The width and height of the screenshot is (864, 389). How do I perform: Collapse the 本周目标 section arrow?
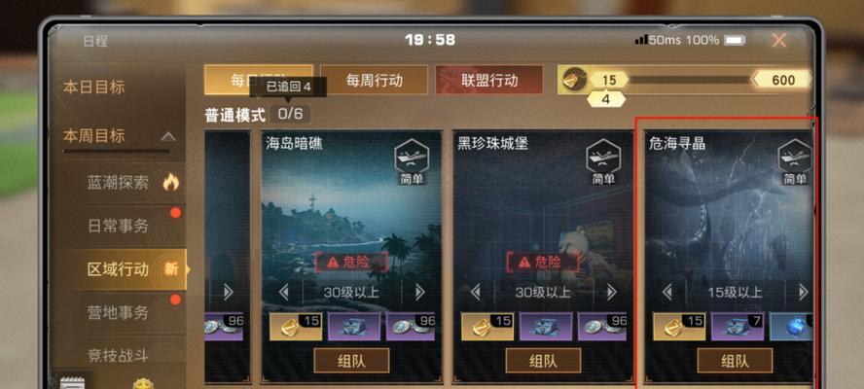click(168, 136)
